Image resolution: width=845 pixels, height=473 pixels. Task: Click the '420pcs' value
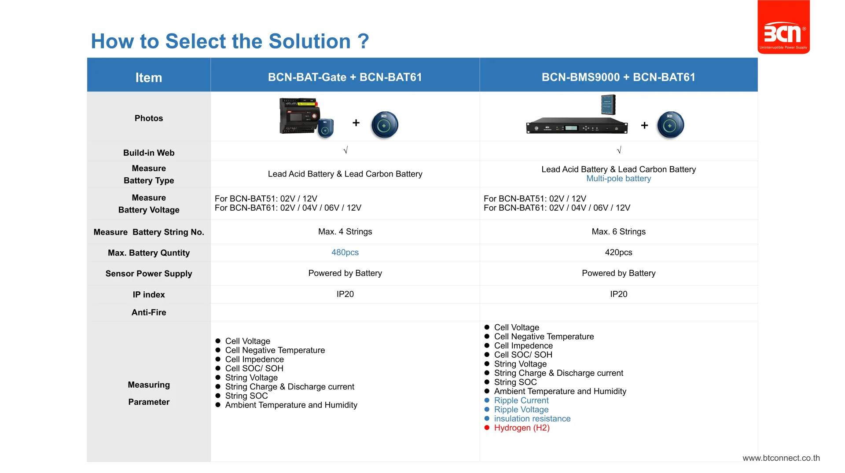(618, 253)
